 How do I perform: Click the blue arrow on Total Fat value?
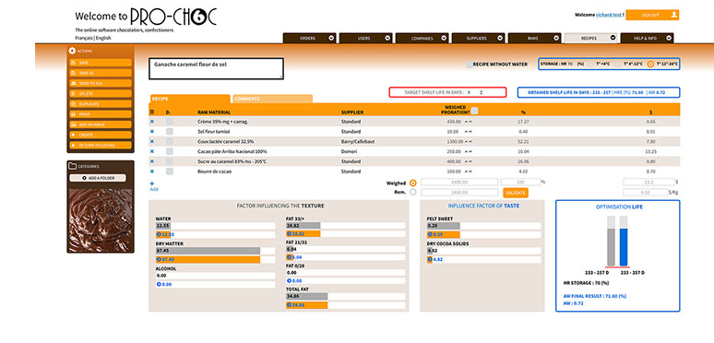(x=289, y=305)
